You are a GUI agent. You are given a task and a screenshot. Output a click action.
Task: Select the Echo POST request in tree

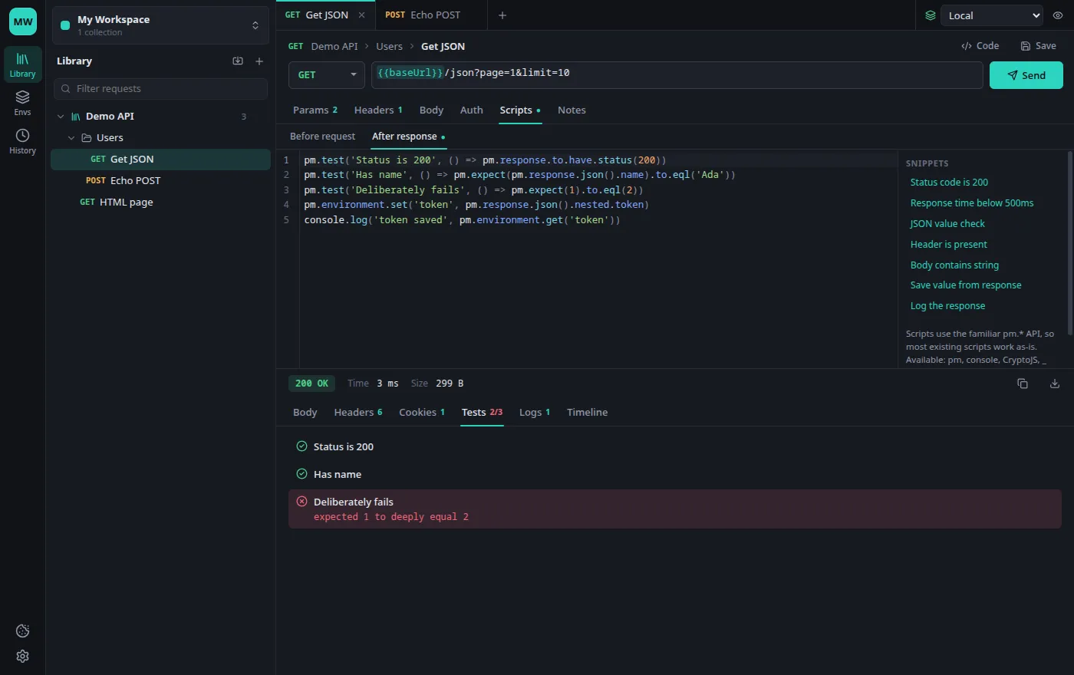pyautogui.click(x=161, y=181)
